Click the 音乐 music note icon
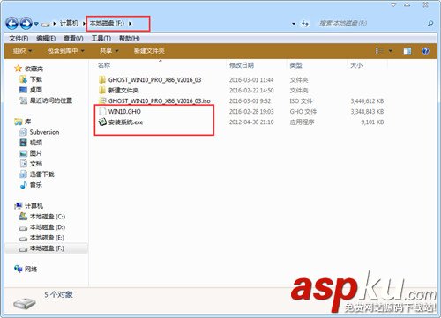Viewport: 441px width, 318px height. (x=23, y=185)
